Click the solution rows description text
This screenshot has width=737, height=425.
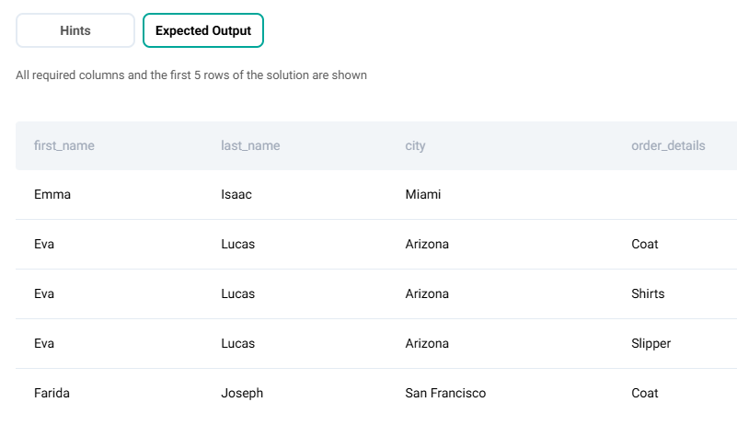(x=191, y=75)
